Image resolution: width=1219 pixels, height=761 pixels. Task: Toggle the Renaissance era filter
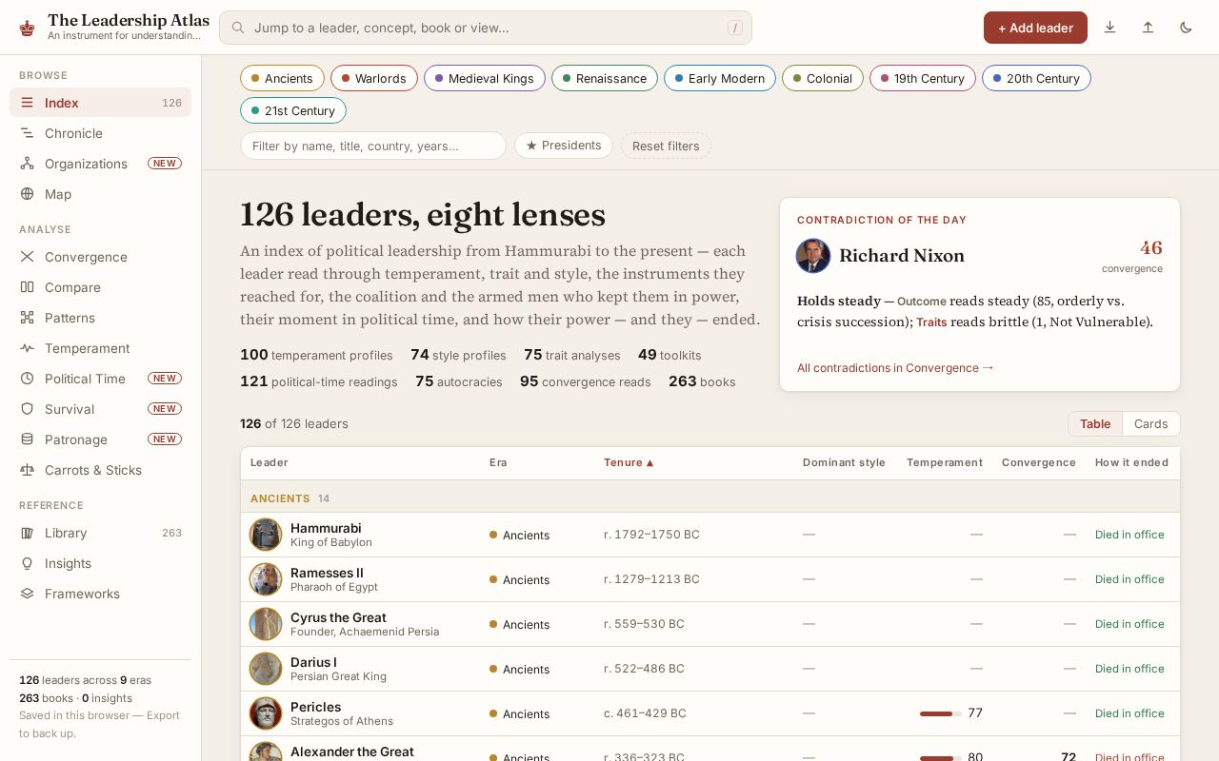(x=605, y=78)
